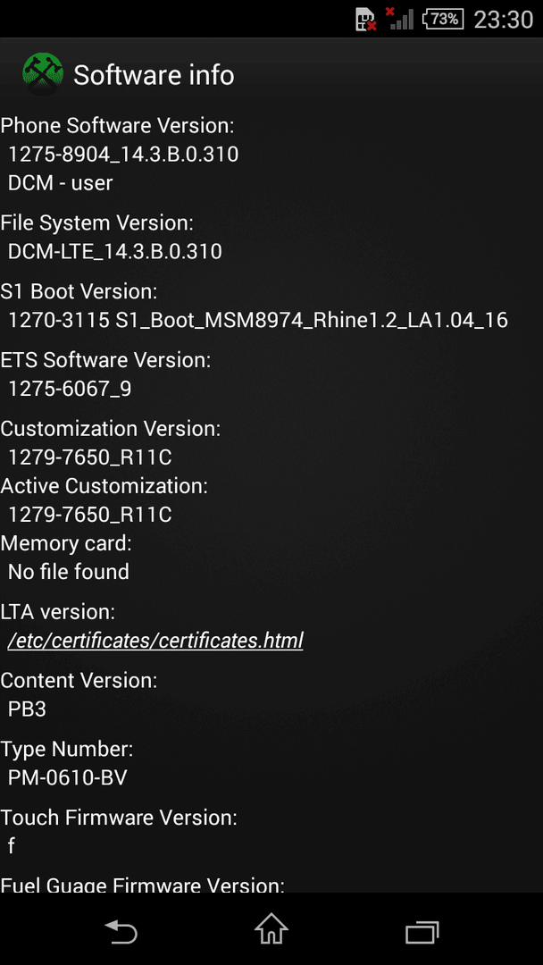
Task: Tap the DCM - user text line
Action: pyautogui.click(x=60, y=183)
